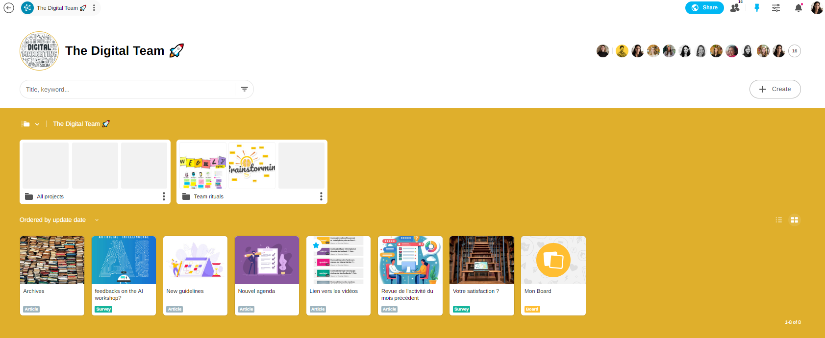Open the settings sliders icon
Viewport: 825px width, 338px height.
pyautogui.click(x=776, y=8)
